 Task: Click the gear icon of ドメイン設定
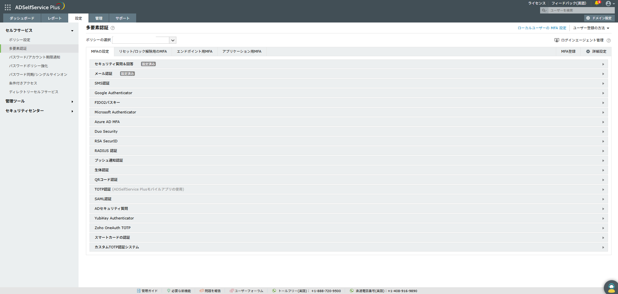tap(588, 18)
